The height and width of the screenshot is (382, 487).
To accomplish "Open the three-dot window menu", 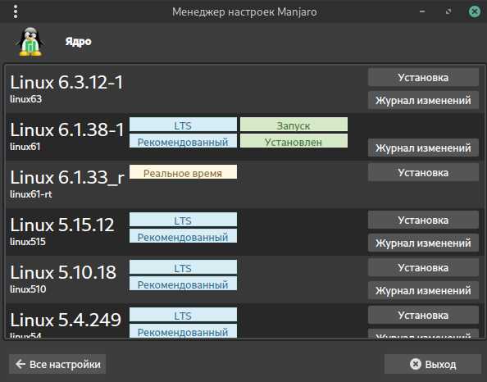I will [x=16, y=11].
